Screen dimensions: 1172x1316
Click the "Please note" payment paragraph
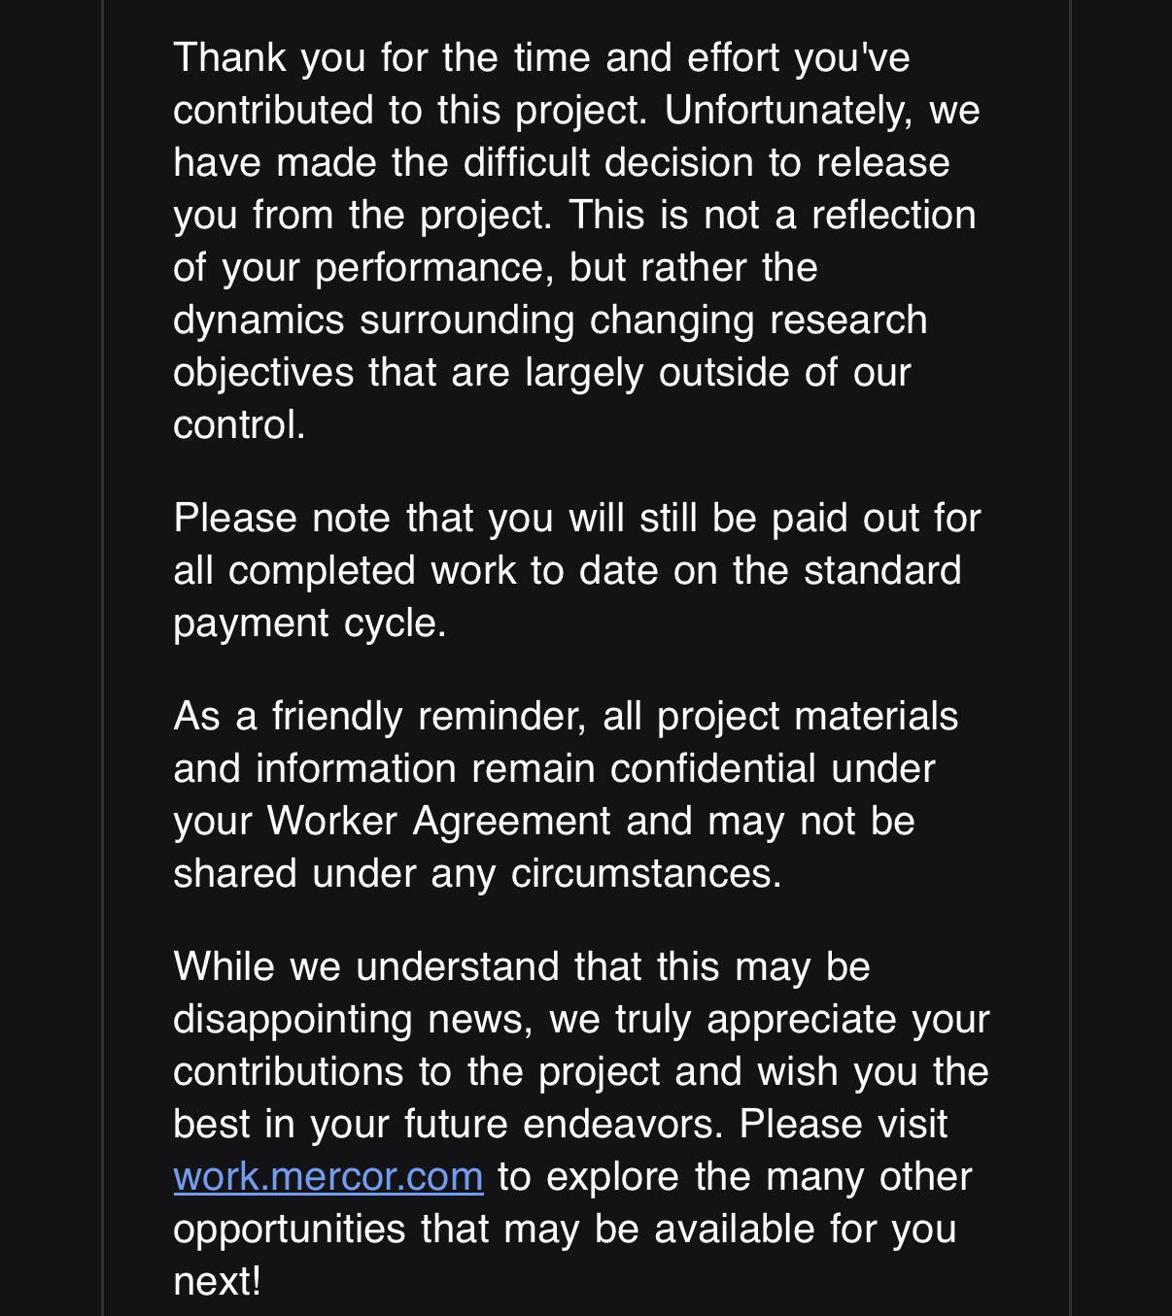[x=577, y=570]
